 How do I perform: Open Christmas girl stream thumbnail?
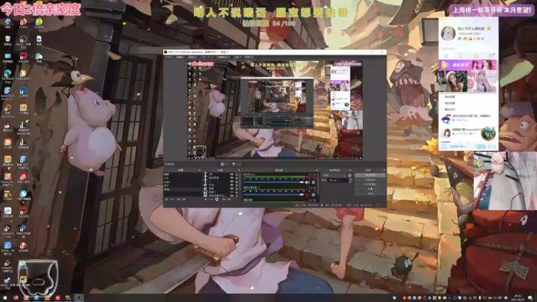(x=452, y=81)
